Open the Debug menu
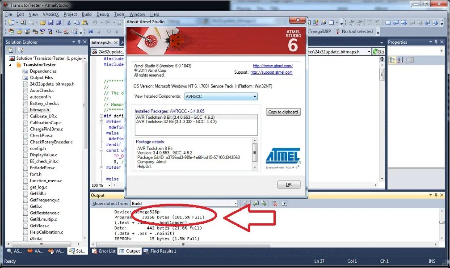450x268 pixels. coord(103,14)
